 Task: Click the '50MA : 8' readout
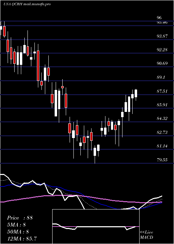pyautogui.click(x=18, y=231)
